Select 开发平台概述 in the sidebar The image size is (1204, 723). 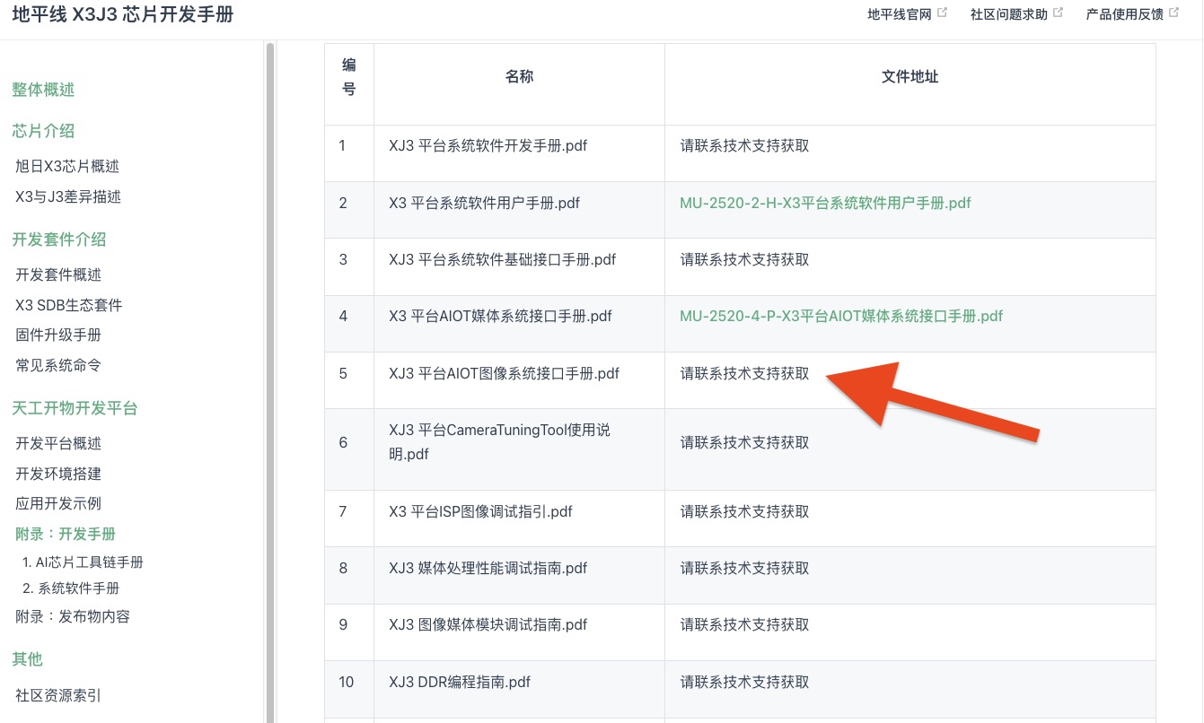58,443
